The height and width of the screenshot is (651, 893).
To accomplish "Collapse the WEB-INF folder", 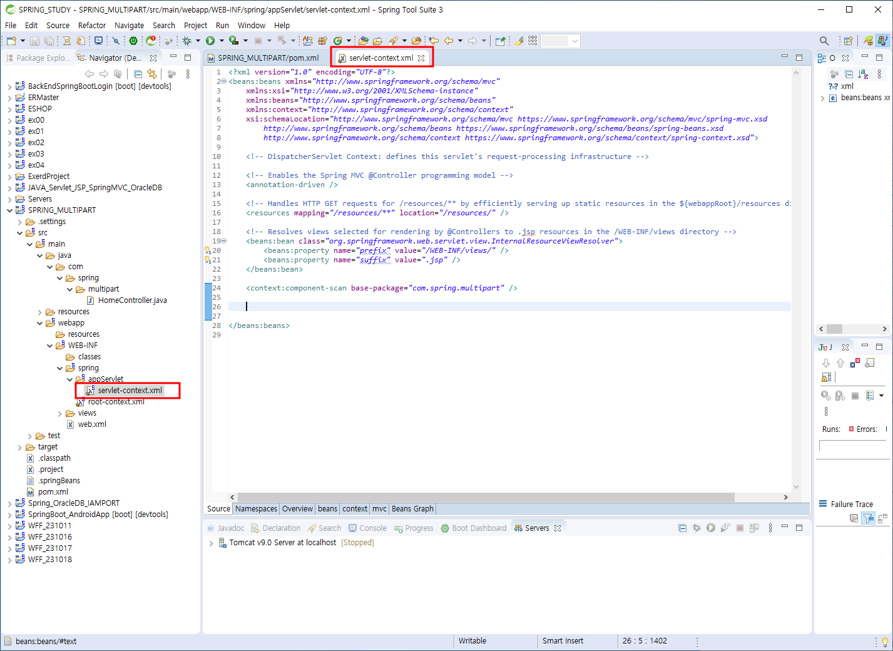I will [x=50, y=346].
